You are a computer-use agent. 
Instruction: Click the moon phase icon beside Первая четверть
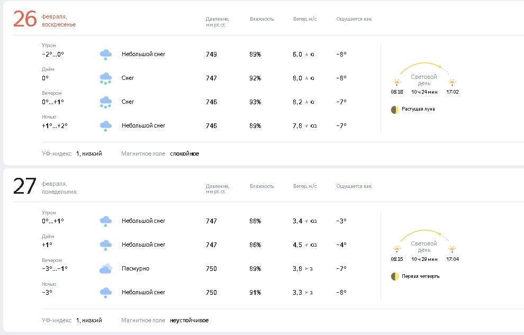(395, 277)
